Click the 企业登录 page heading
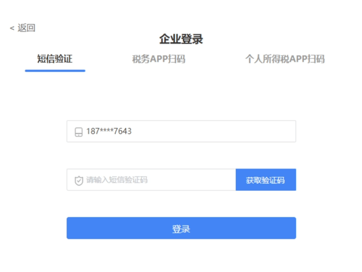 [x=181, y=39]
